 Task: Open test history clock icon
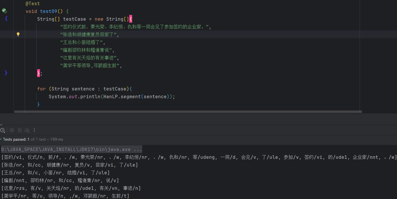[x=2, y=130]
